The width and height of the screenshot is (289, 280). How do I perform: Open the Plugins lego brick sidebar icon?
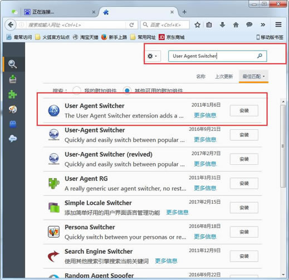[13, 124]
